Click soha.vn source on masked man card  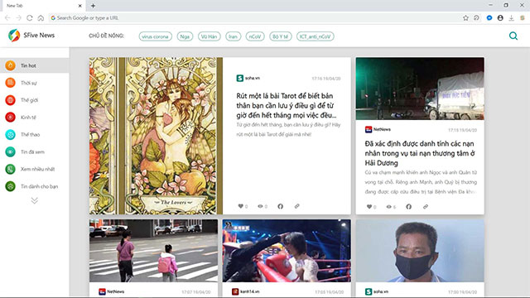point(377,291)
